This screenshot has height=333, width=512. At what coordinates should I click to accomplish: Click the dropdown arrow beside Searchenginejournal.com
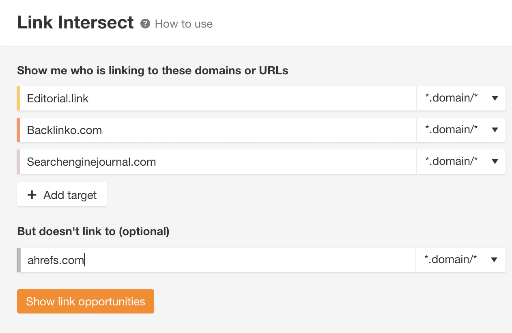495,161
